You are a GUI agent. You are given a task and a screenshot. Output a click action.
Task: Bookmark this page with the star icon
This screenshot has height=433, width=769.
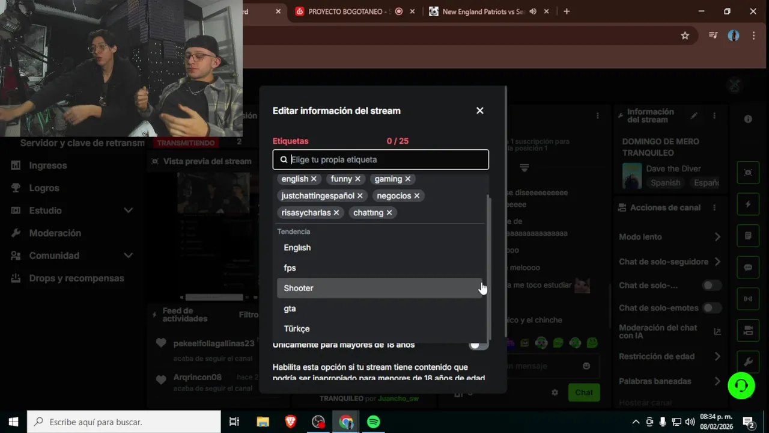coord(685,35)
